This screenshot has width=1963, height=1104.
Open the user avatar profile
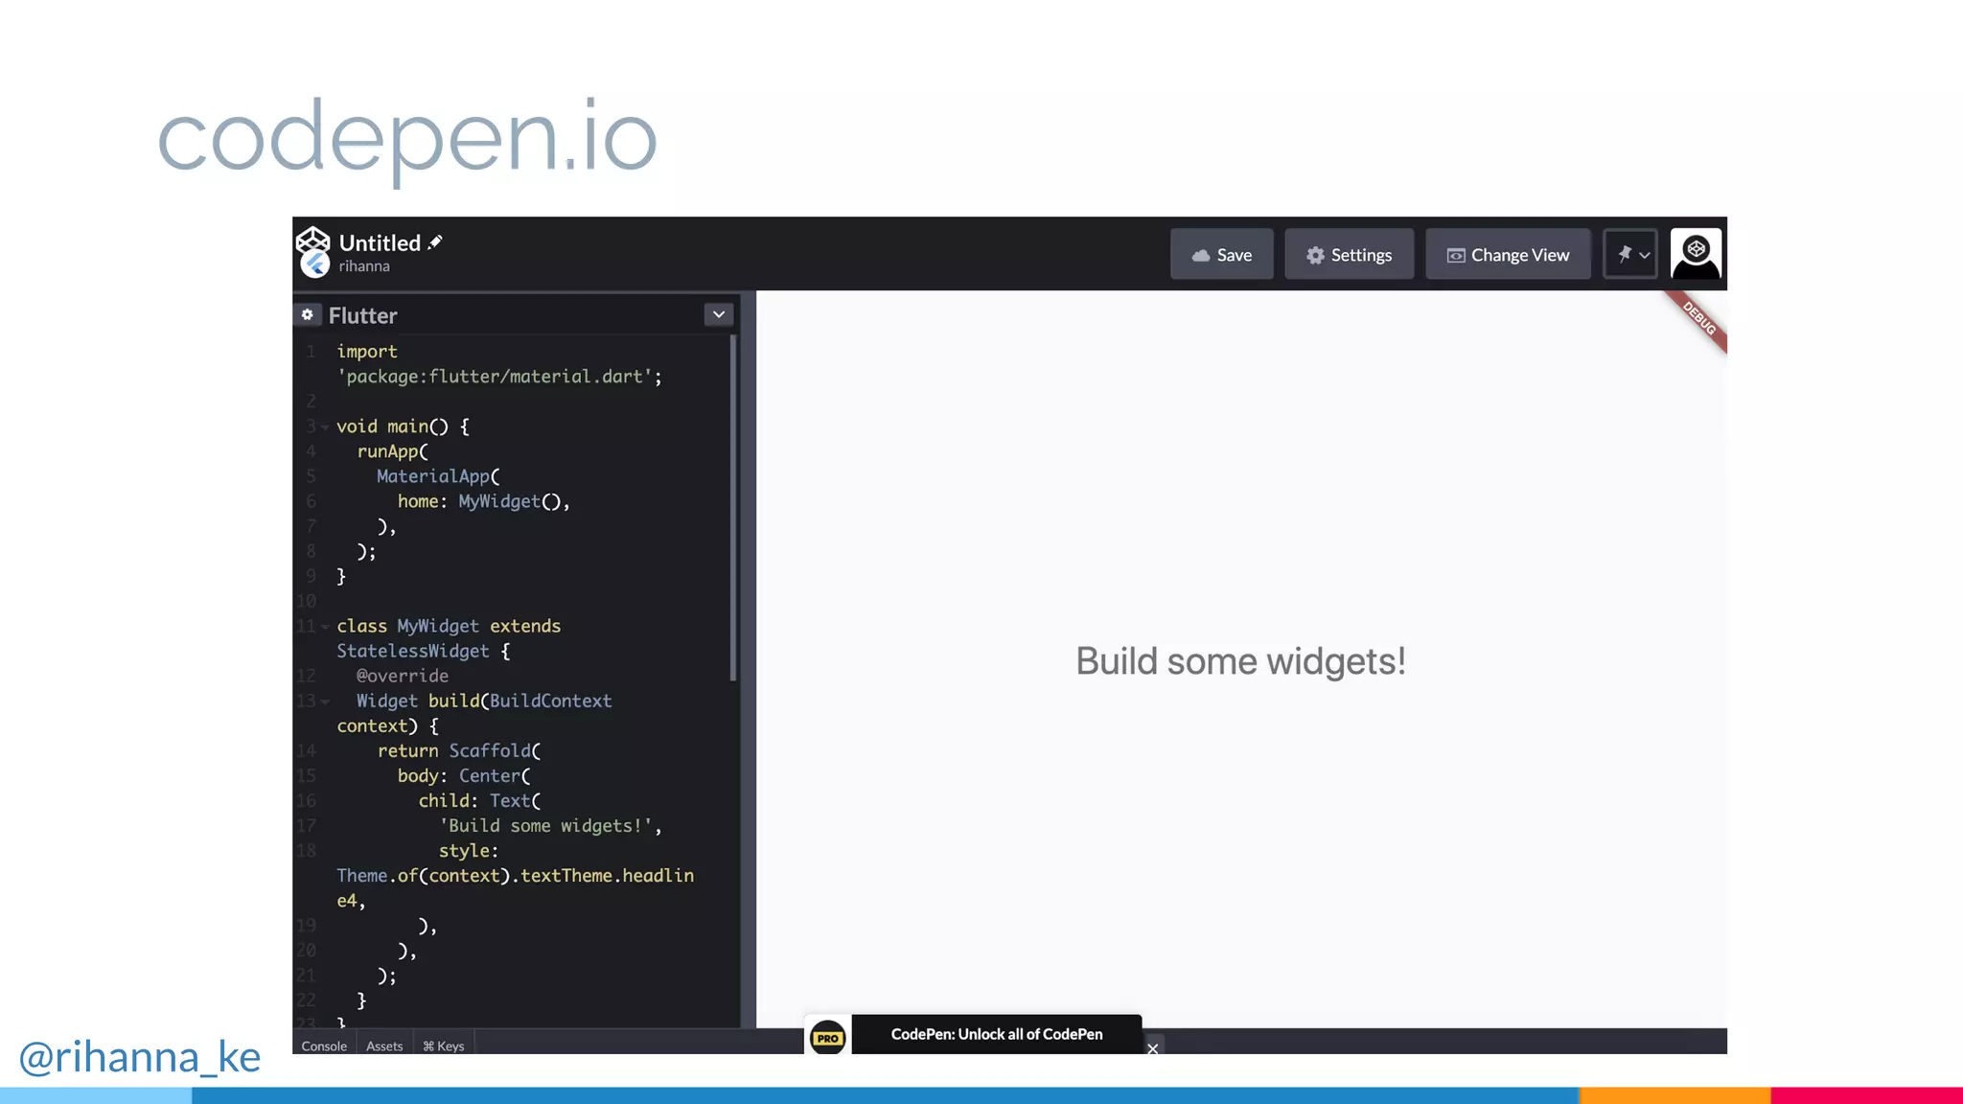point(1696,254)
